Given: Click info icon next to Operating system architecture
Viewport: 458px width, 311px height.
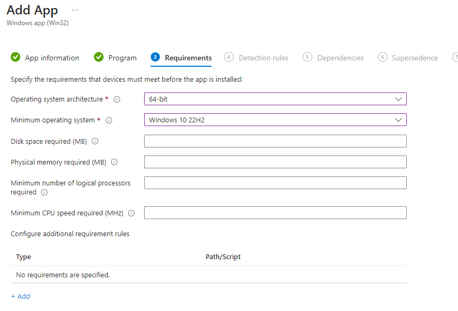Looking at the screenshot, I should [x=117, y=99].
